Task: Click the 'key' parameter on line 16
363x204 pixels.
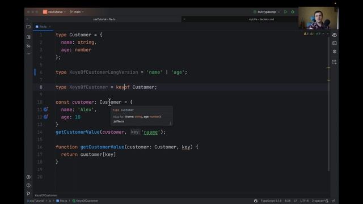Action: 186,147
